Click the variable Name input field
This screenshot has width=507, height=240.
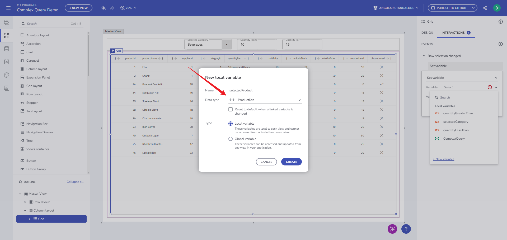click(x=265, y=90)
